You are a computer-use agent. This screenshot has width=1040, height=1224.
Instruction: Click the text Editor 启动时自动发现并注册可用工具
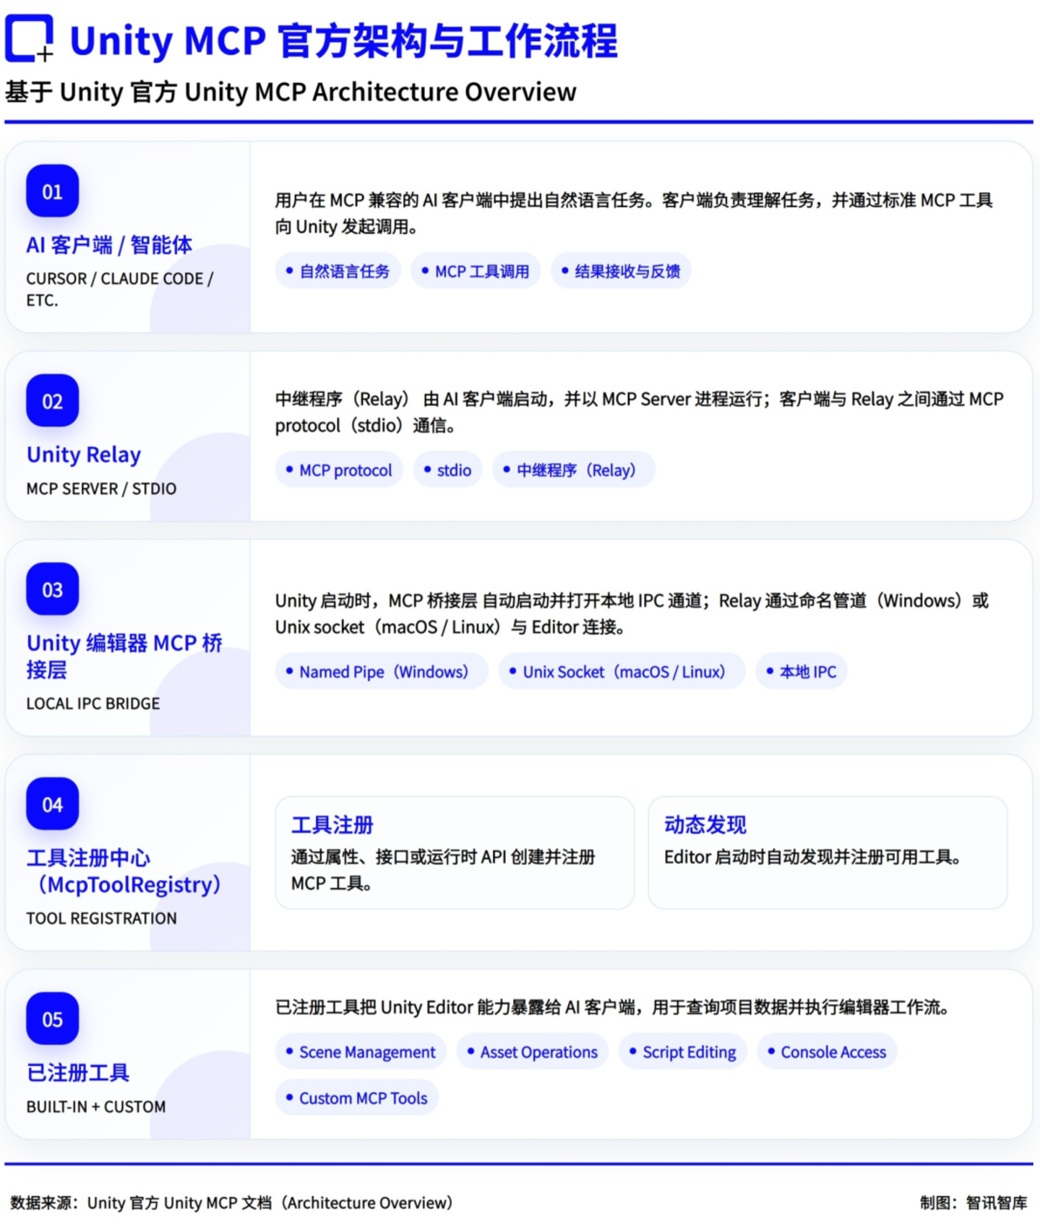click(x=812, y=857)
